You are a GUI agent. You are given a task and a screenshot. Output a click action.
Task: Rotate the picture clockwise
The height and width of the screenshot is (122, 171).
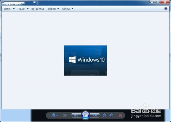[111, 115]
